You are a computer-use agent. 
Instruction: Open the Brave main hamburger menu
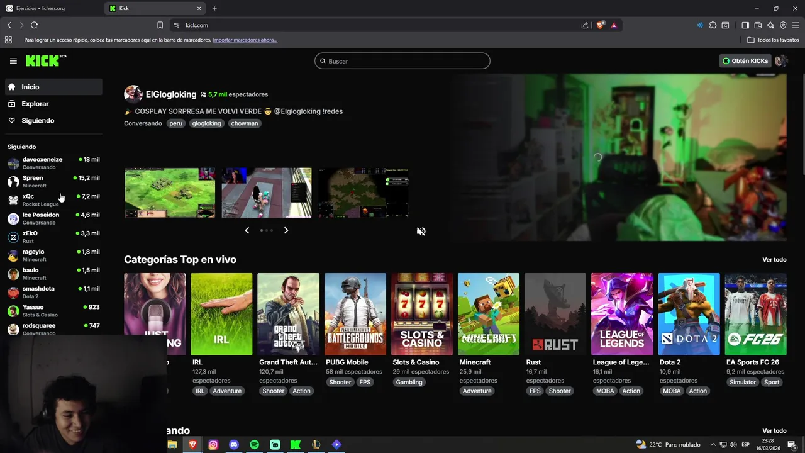point(796,25)
